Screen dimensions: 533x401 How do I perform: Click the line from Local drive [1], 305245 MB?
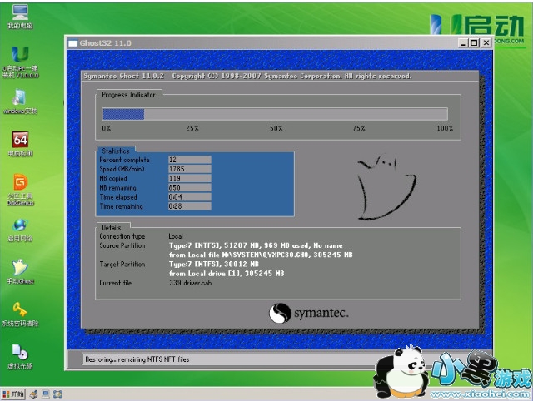coord(227,274)
